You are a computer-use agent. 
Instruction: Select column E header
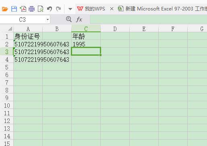144,29
